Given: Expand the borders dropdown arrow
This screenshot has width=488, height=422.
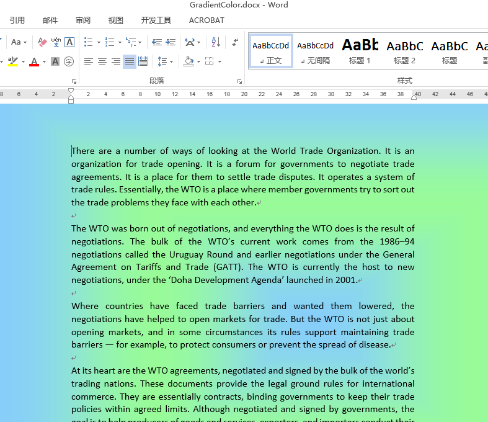Looking at the screenshot, I should [220, 61].
